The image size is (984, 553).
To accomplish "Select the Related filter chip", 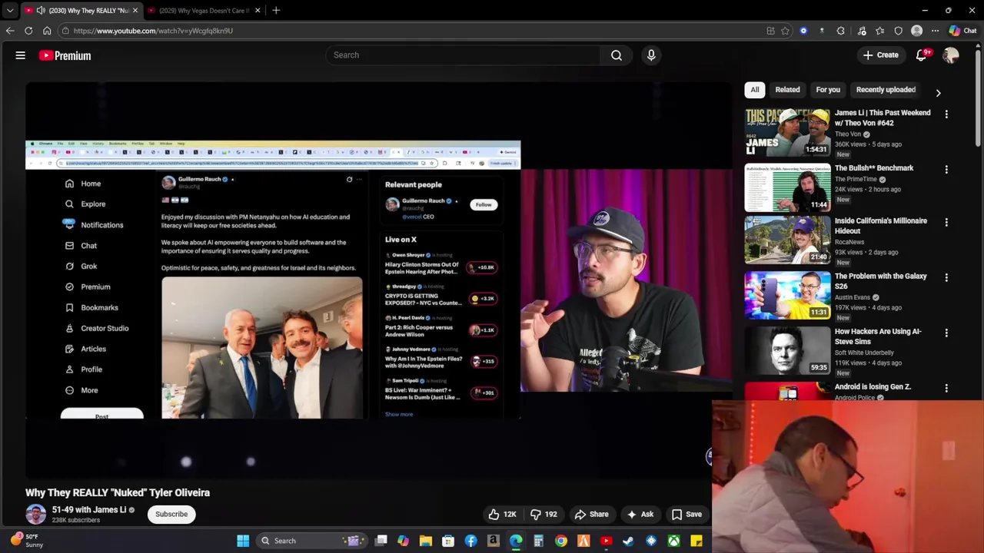I will click(x=787, y=90).
